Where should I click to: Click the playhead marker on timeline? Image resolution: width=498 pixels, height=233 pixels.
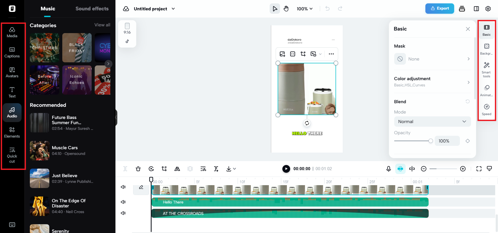pyautogui.click(x=151, y=179)
